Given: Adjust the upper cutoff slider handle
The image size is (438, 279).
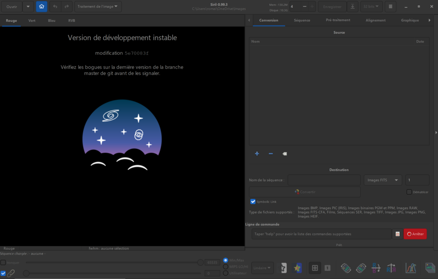Looking at the screenshot, I should tap(200, 262).
